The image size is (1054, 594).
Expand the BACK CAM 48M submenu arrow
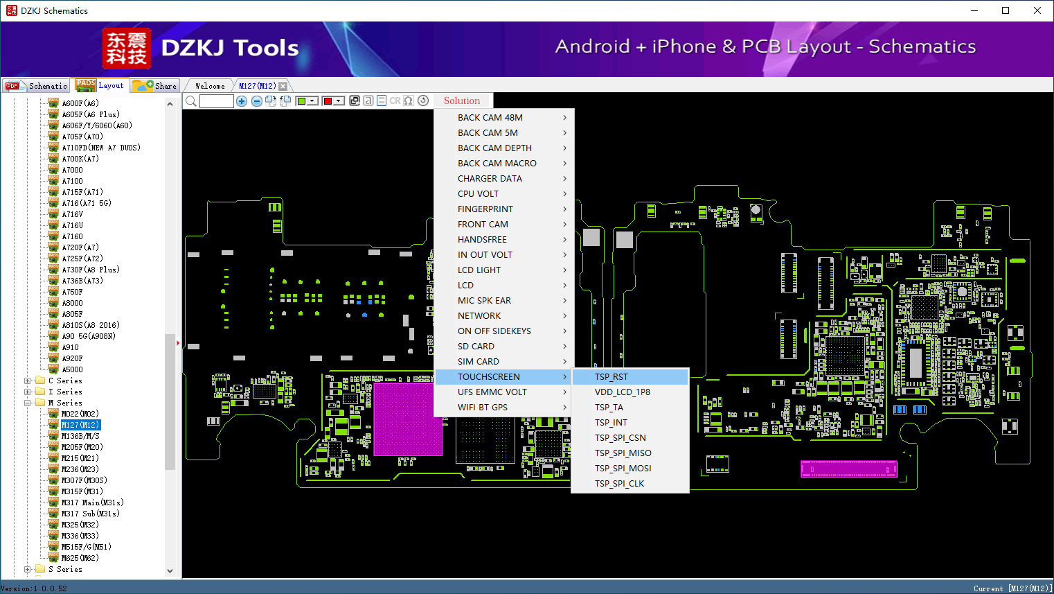(x=565, y=118)
